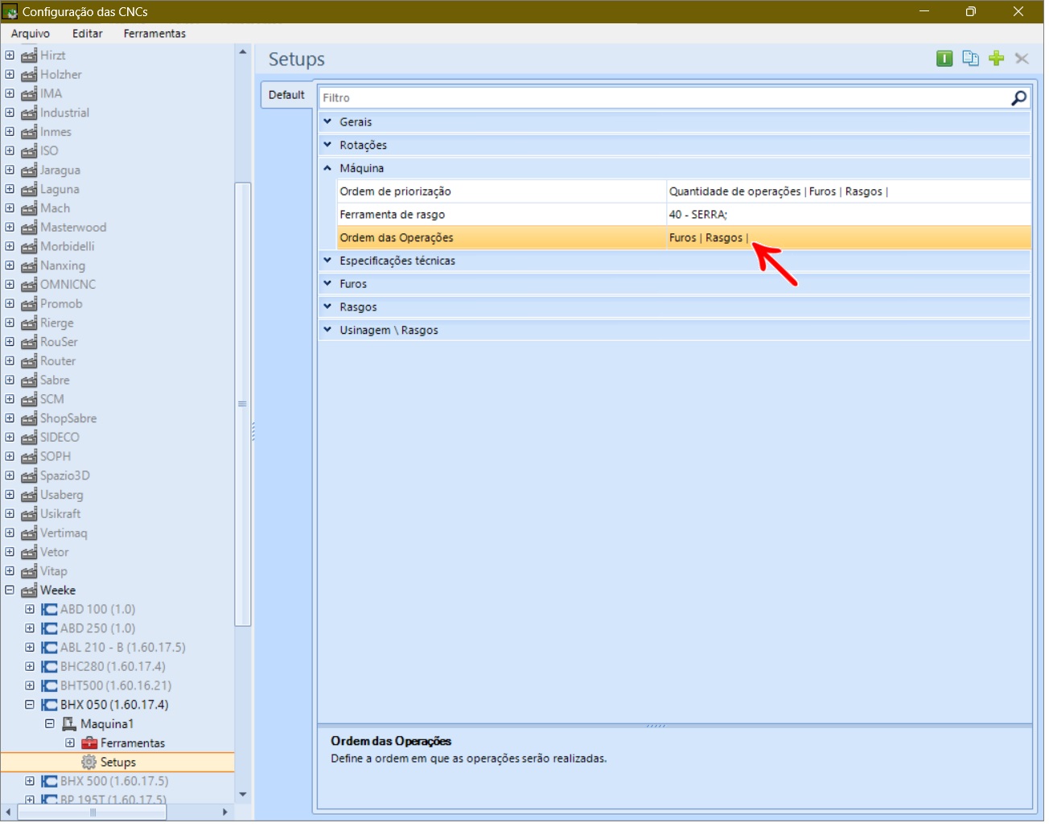Image resolution: width=1049 pixels, height=827 pixels.
Task: Click the tree's vertical scrollbar thumb
Action: tap(242, 404)
